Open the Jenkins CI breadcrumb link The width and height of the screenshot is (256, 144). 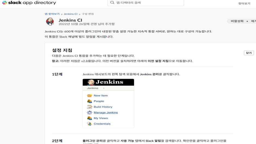click(x=71, y=14)
